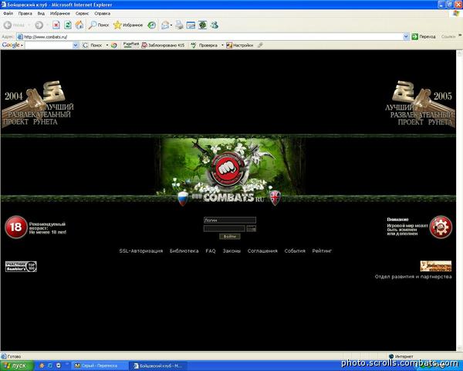Image resolution: width=463 pixels, height=371 pixels.
Task: Expand the Back button history arrow
Action: pos(29,26)
